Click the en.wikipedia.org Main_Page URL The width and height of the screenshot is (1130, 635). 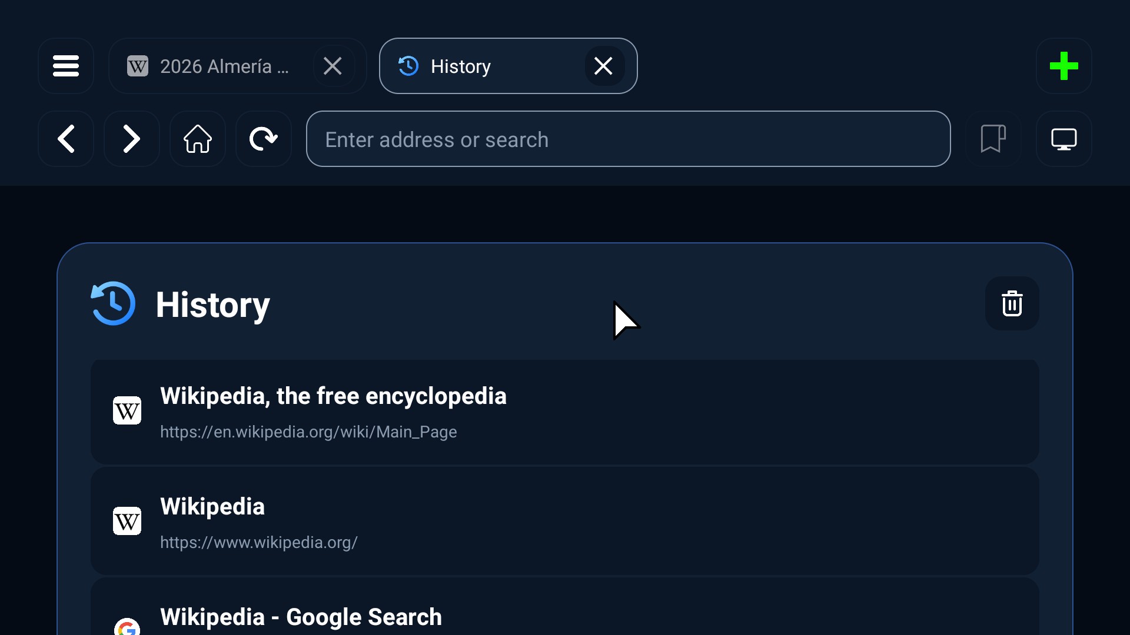308,432
